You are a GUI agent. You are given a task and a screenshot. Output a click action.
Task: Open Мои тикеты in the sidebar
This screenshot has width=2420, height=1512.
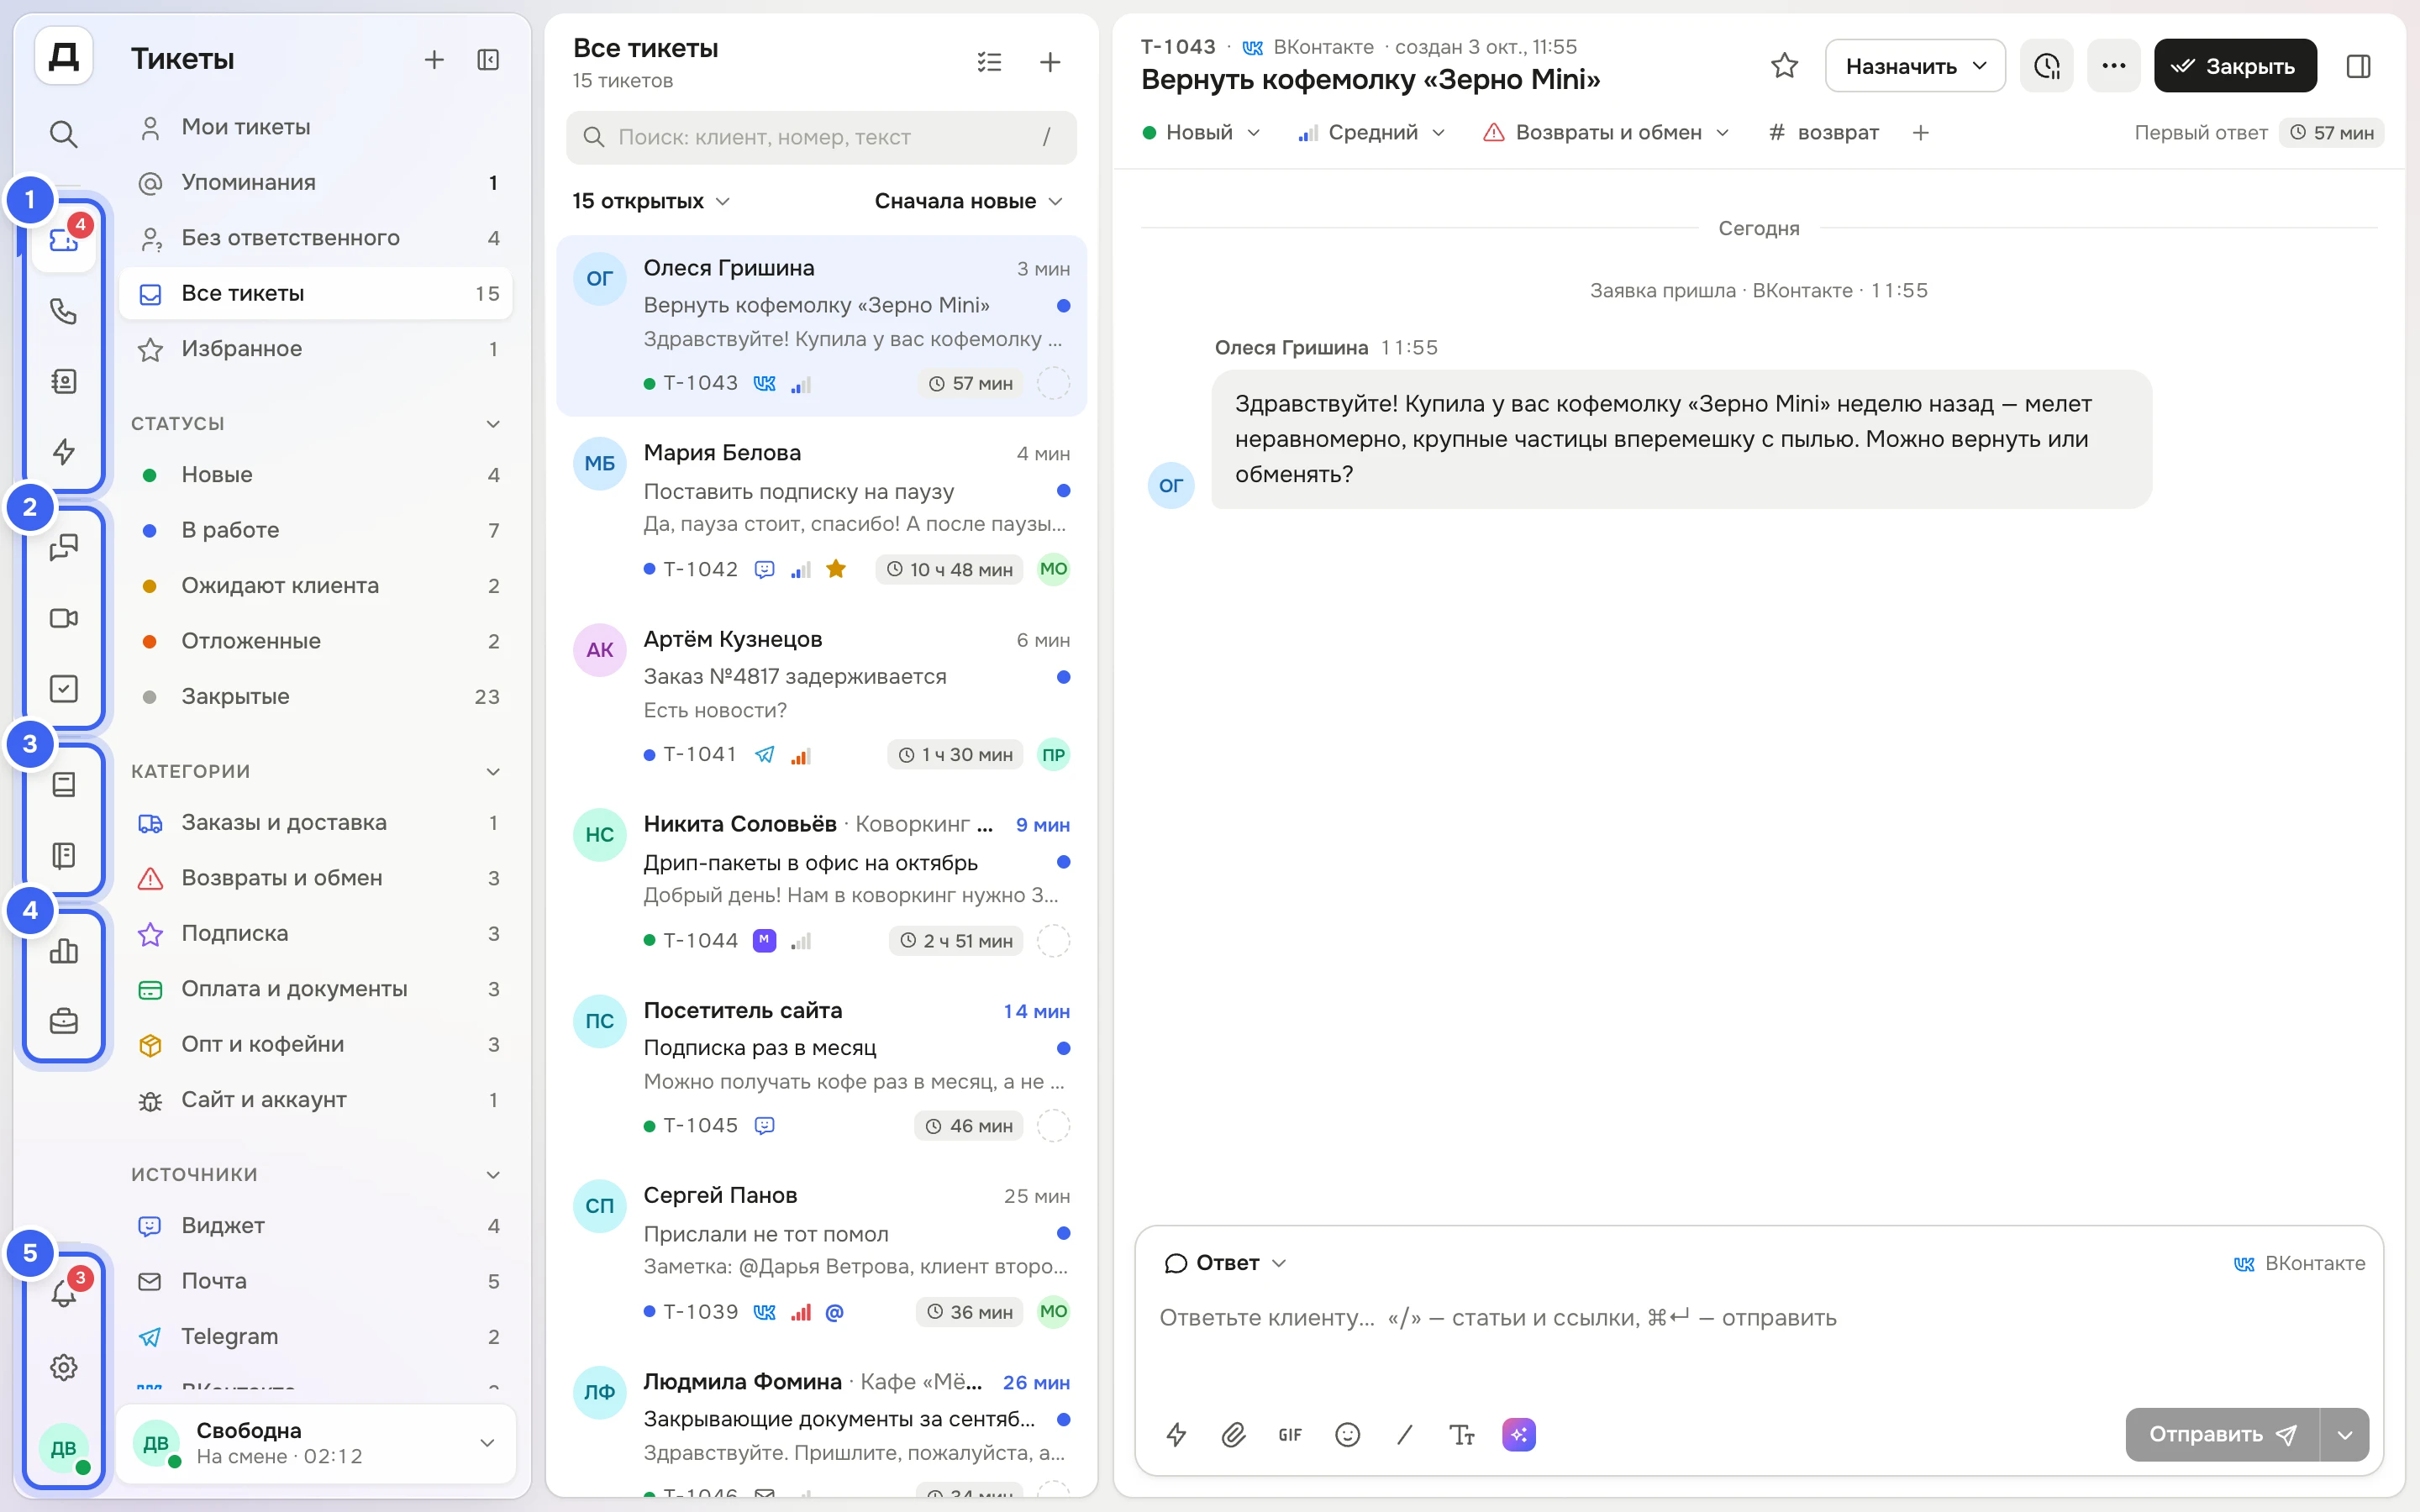[x=316, y=127]
